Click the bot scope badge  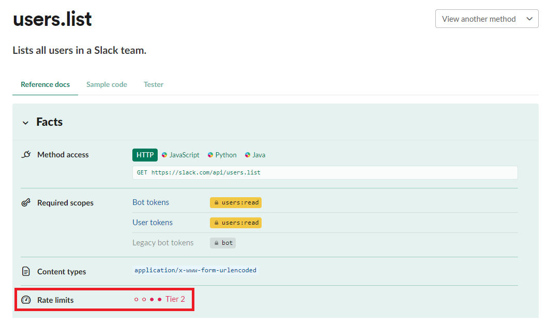[223, 243]
